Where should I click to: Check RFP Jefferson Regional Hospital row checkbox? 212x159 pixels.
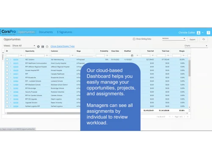click(x=7, y=67)
